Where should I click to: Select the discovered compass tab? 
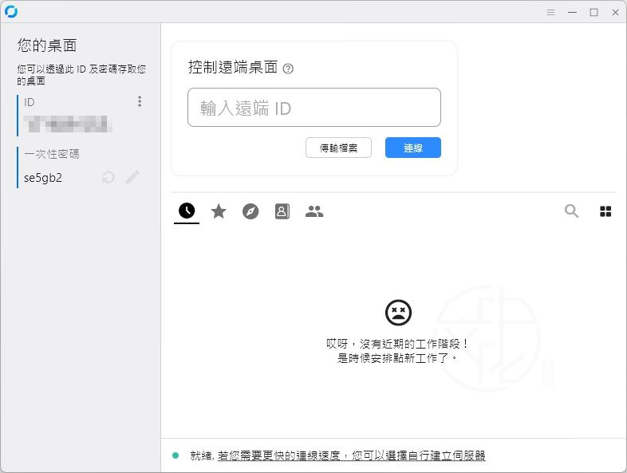coord(250,211)
